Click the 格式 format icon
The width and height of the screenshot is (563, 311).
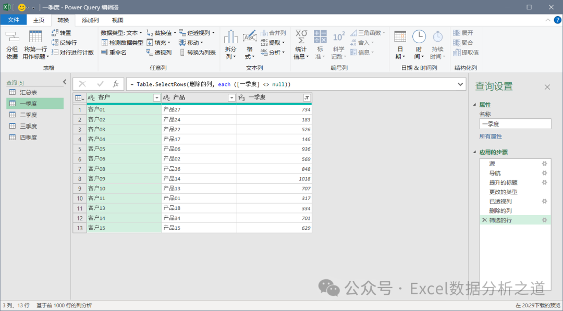pyautogui.click(x=250, y=37)
